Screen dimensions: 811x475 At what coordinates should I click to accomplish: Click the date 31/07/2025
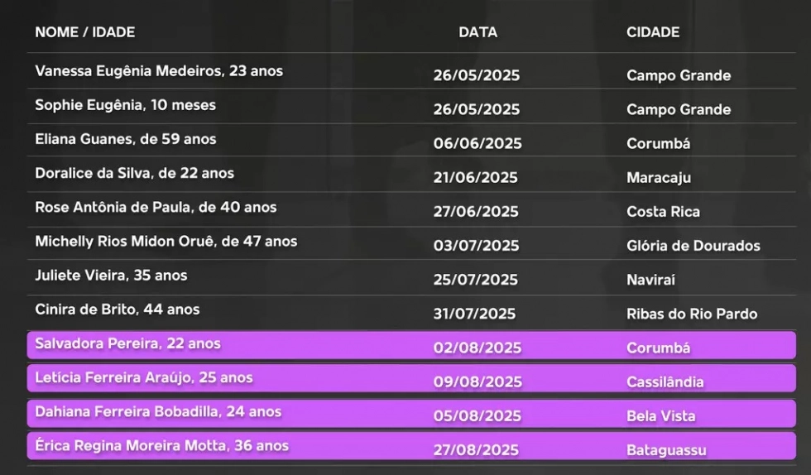click(x=475, y=314)
